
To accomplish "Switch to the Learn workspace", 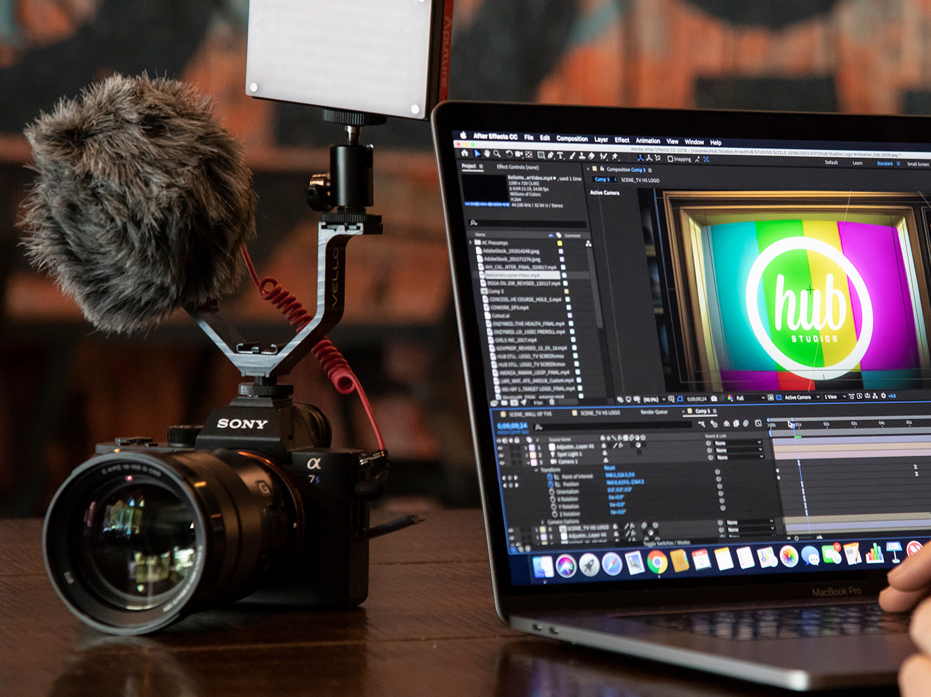I will (x=857, y=163).
